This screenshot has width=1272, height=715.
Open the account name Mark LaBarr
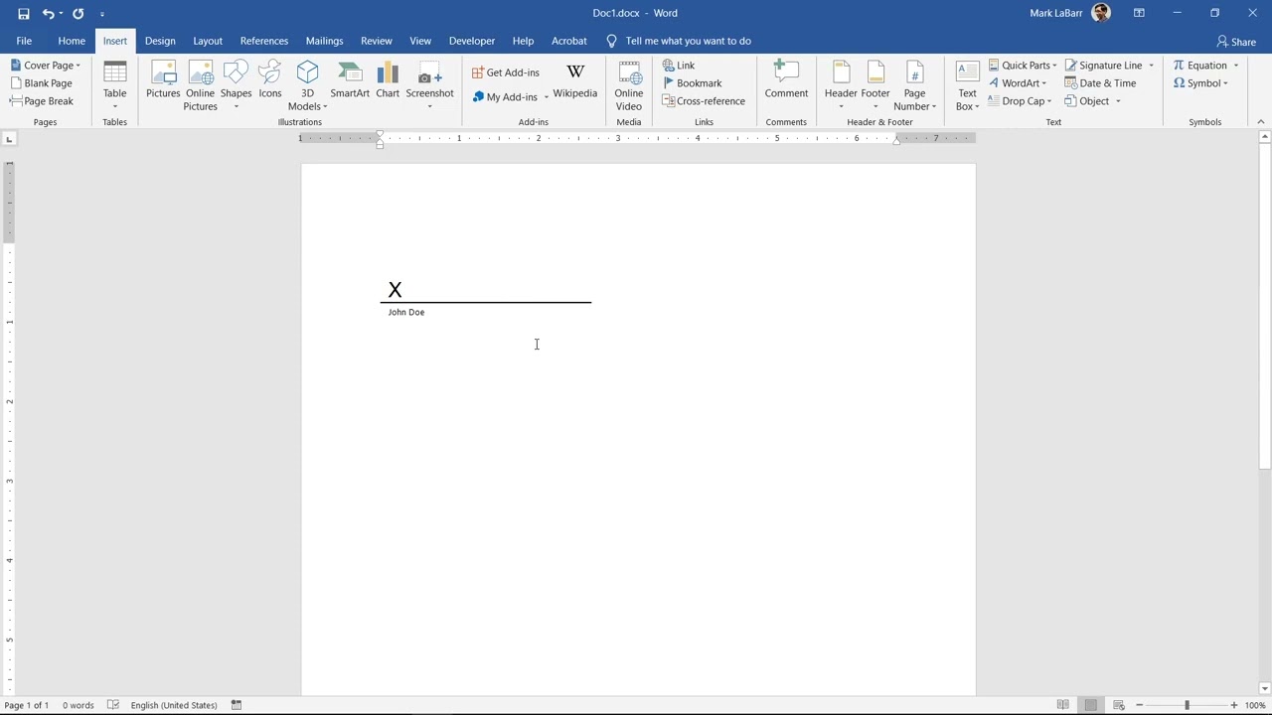(x=1056, y=14)
